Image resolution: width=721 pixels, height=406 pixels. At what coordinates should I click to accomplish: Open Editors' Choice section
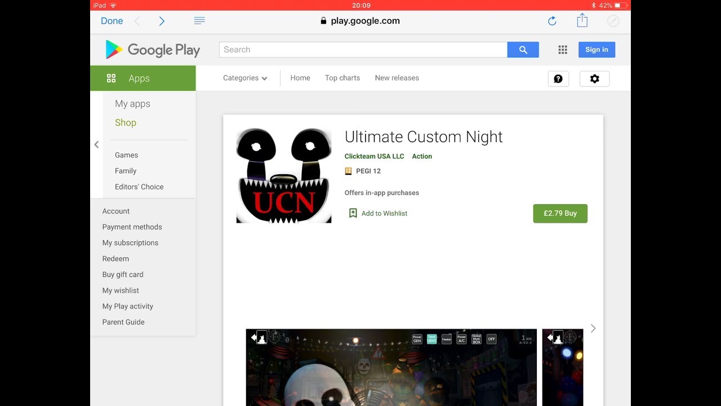click(139, 187)
